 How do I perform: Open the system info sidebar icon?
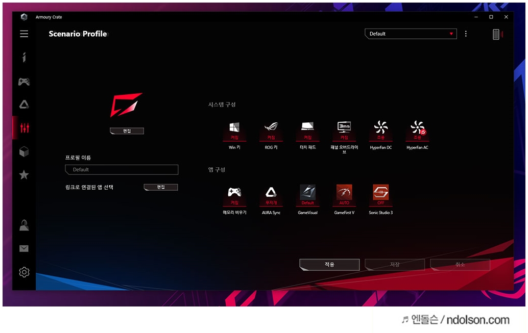24,58
